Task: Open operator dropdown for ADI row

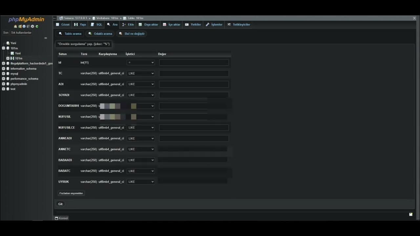Action: point(140,84)
